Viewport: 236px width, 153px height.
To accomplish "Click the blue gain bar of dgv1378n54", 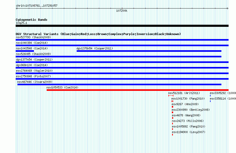I will 149,51.
